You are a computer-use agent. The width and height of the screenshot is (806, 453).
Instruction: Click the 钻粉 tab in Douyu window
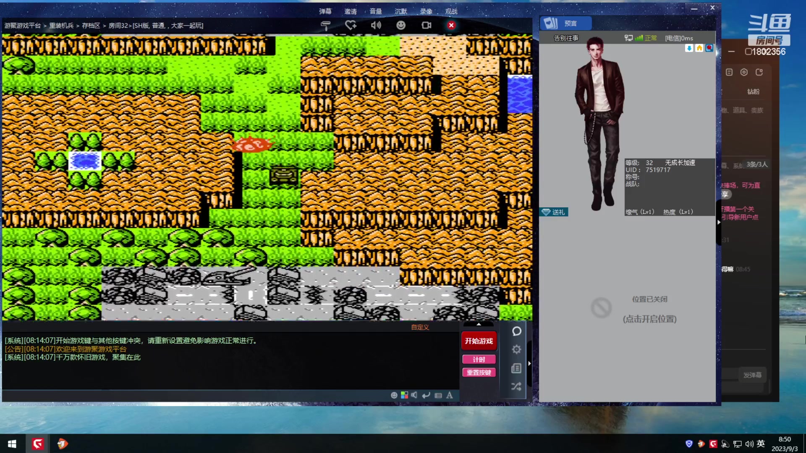(x=753, y=91)
